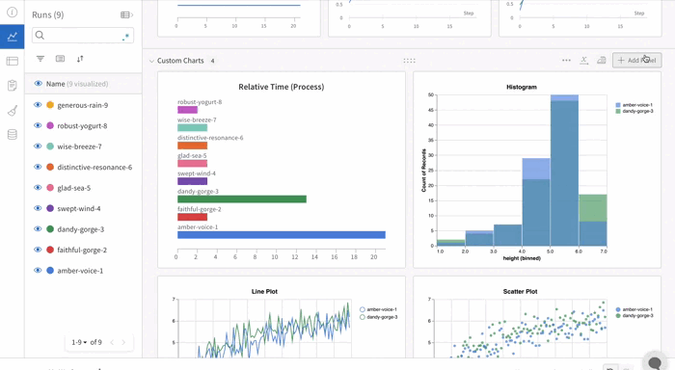Open the runs table sidebar icon
Screen dimensions: 675x370
click(x=12, y=61)
